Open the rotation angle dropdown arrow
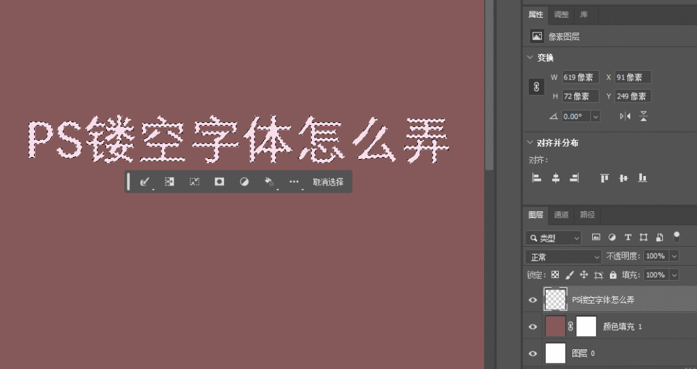The image size is (697, 369). [595, 116]
